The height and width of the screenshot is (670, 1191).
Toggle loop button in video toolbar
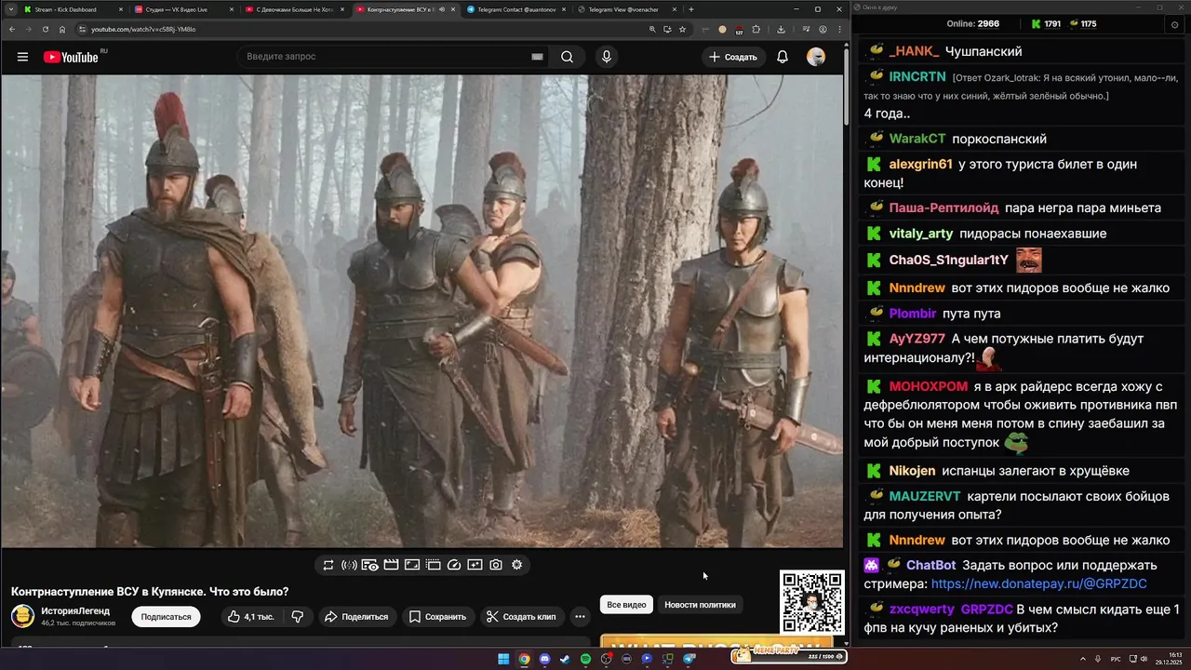coord(328,565)
